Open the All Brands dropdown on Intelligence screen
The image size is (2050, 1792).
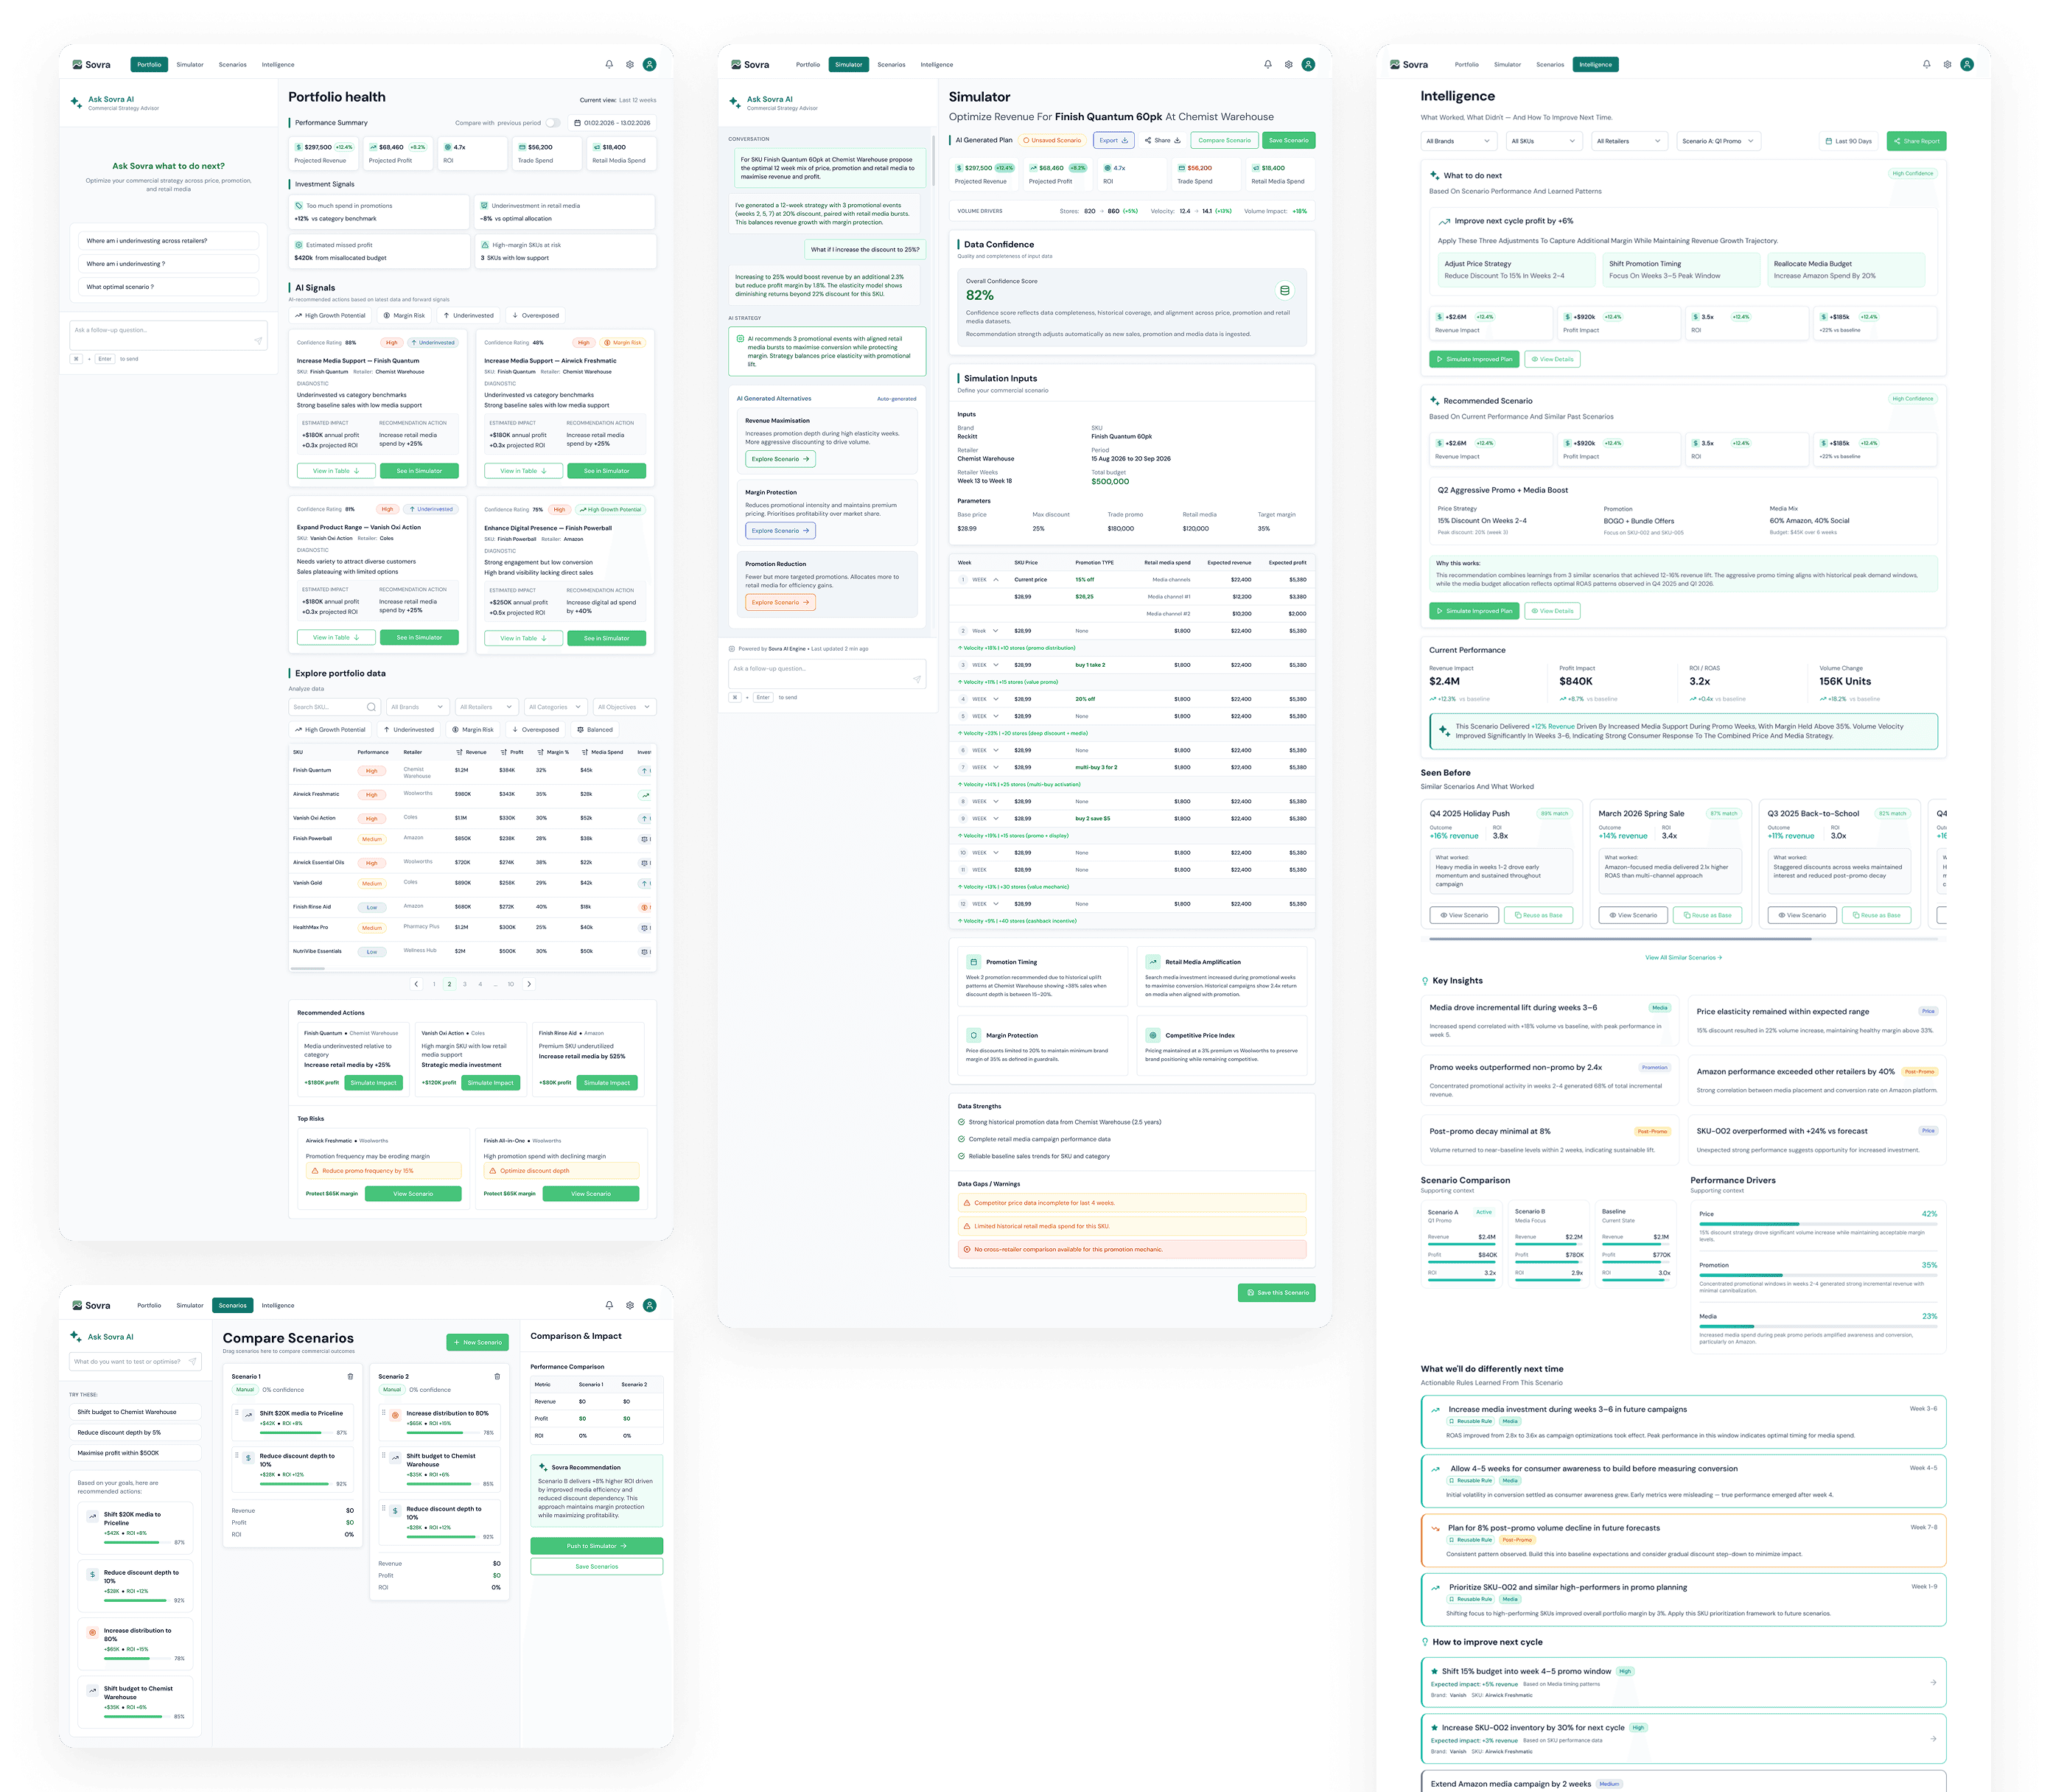1458,141
